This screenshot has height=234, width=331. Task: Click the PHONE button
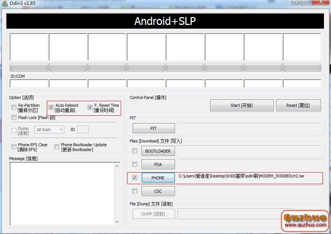(x=158, y=177)
